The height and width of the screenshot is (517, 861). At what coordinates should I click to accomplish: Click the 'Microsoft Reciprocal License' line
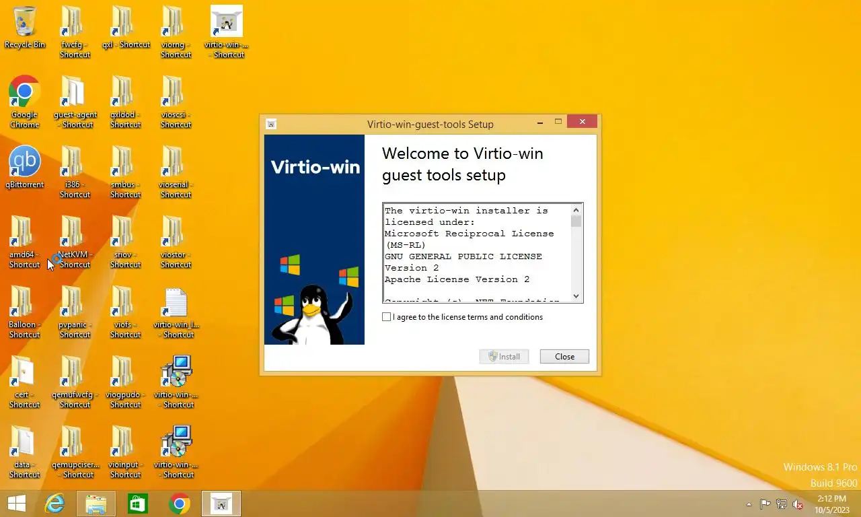click(x=469, y=234)
